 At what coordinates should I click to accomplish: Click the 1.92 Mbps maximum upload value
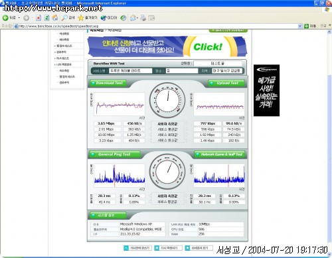[208, 135]
